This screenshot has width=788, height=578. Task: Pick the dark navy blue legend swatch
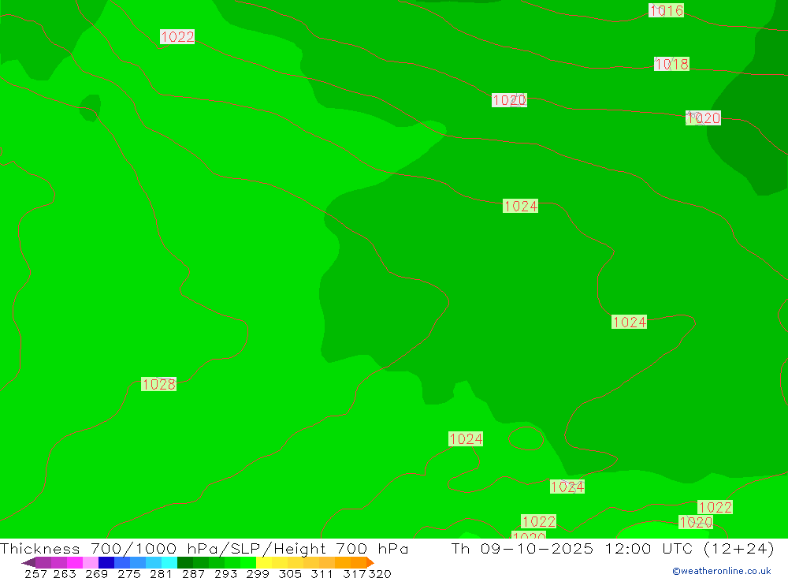click(106, 562)
